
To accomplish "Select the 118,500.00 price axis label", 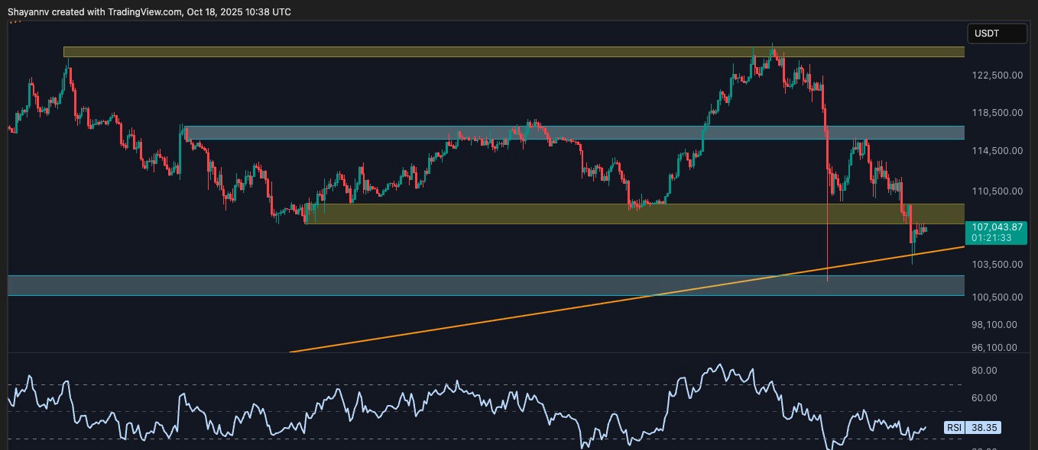I will [997, 113].
